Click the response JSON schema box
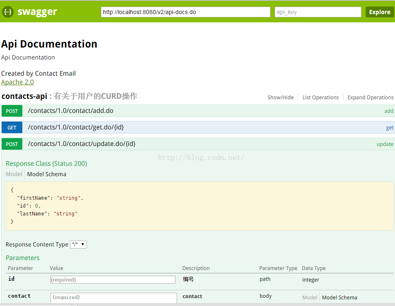 tap(199, 206)
